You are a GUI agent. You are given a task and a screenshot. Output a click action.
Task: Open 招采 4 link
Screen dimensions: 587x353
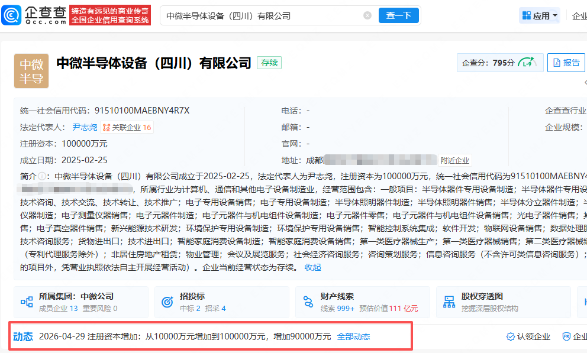tap(215, 309)
